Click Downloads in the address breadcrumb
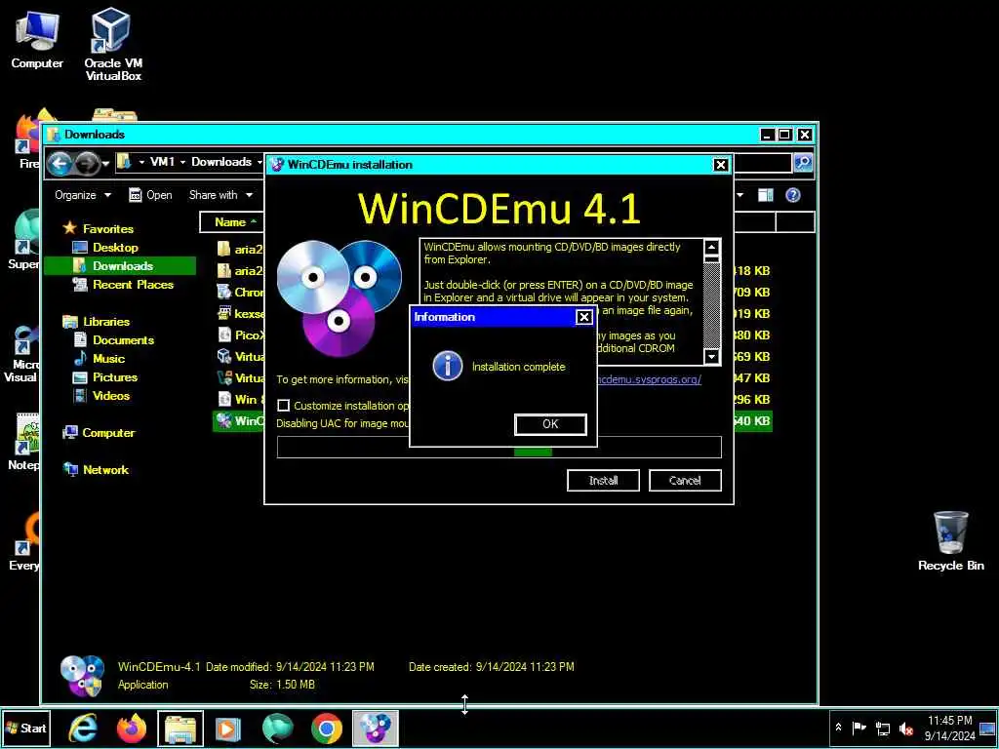Viewport: 999px width, 749px height. (x=221, y=162)
